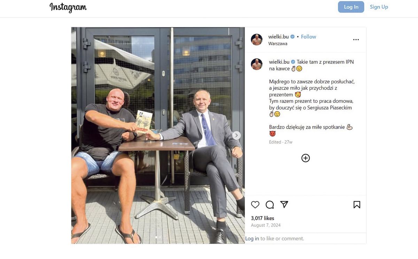418x259 pixels.
Task: Click the wielki.bu username in the caption
Action: pos(279,62)
